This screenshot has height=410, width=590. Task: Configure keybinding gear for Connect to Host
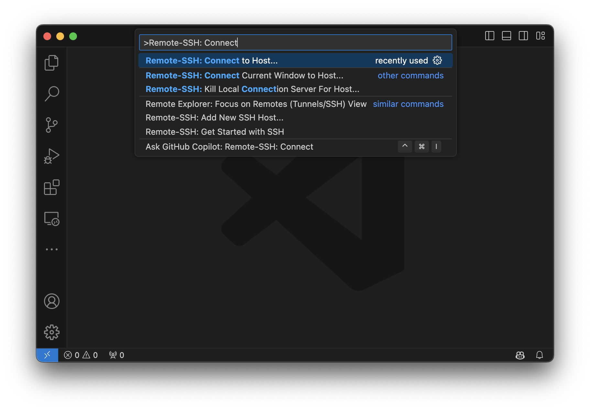(437, 61)
